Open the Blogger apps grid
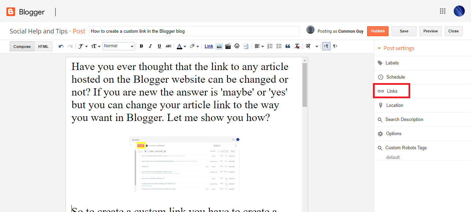The height and width of the screenshot is (212, 471). 443,11
